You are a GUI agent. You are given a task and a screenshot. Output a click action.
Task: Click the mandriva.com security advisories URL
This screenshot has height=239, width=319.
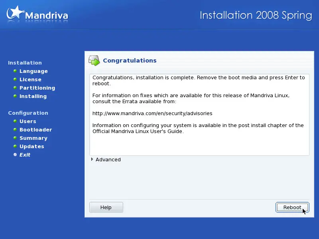click(x=152, y=114)
